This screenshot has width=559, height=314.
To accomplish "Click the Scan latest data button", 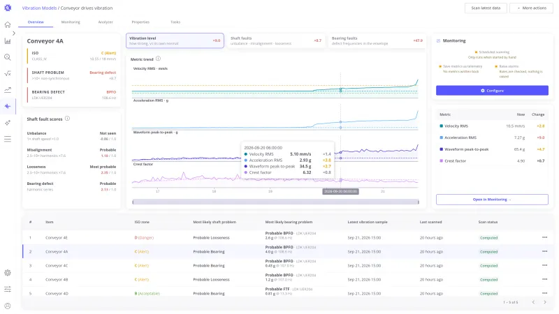I will coord(486,8).
